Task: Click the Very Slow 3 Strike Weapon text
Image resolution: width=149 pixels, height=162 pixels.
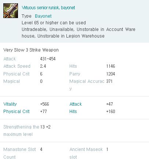Action: coord(31,50)
